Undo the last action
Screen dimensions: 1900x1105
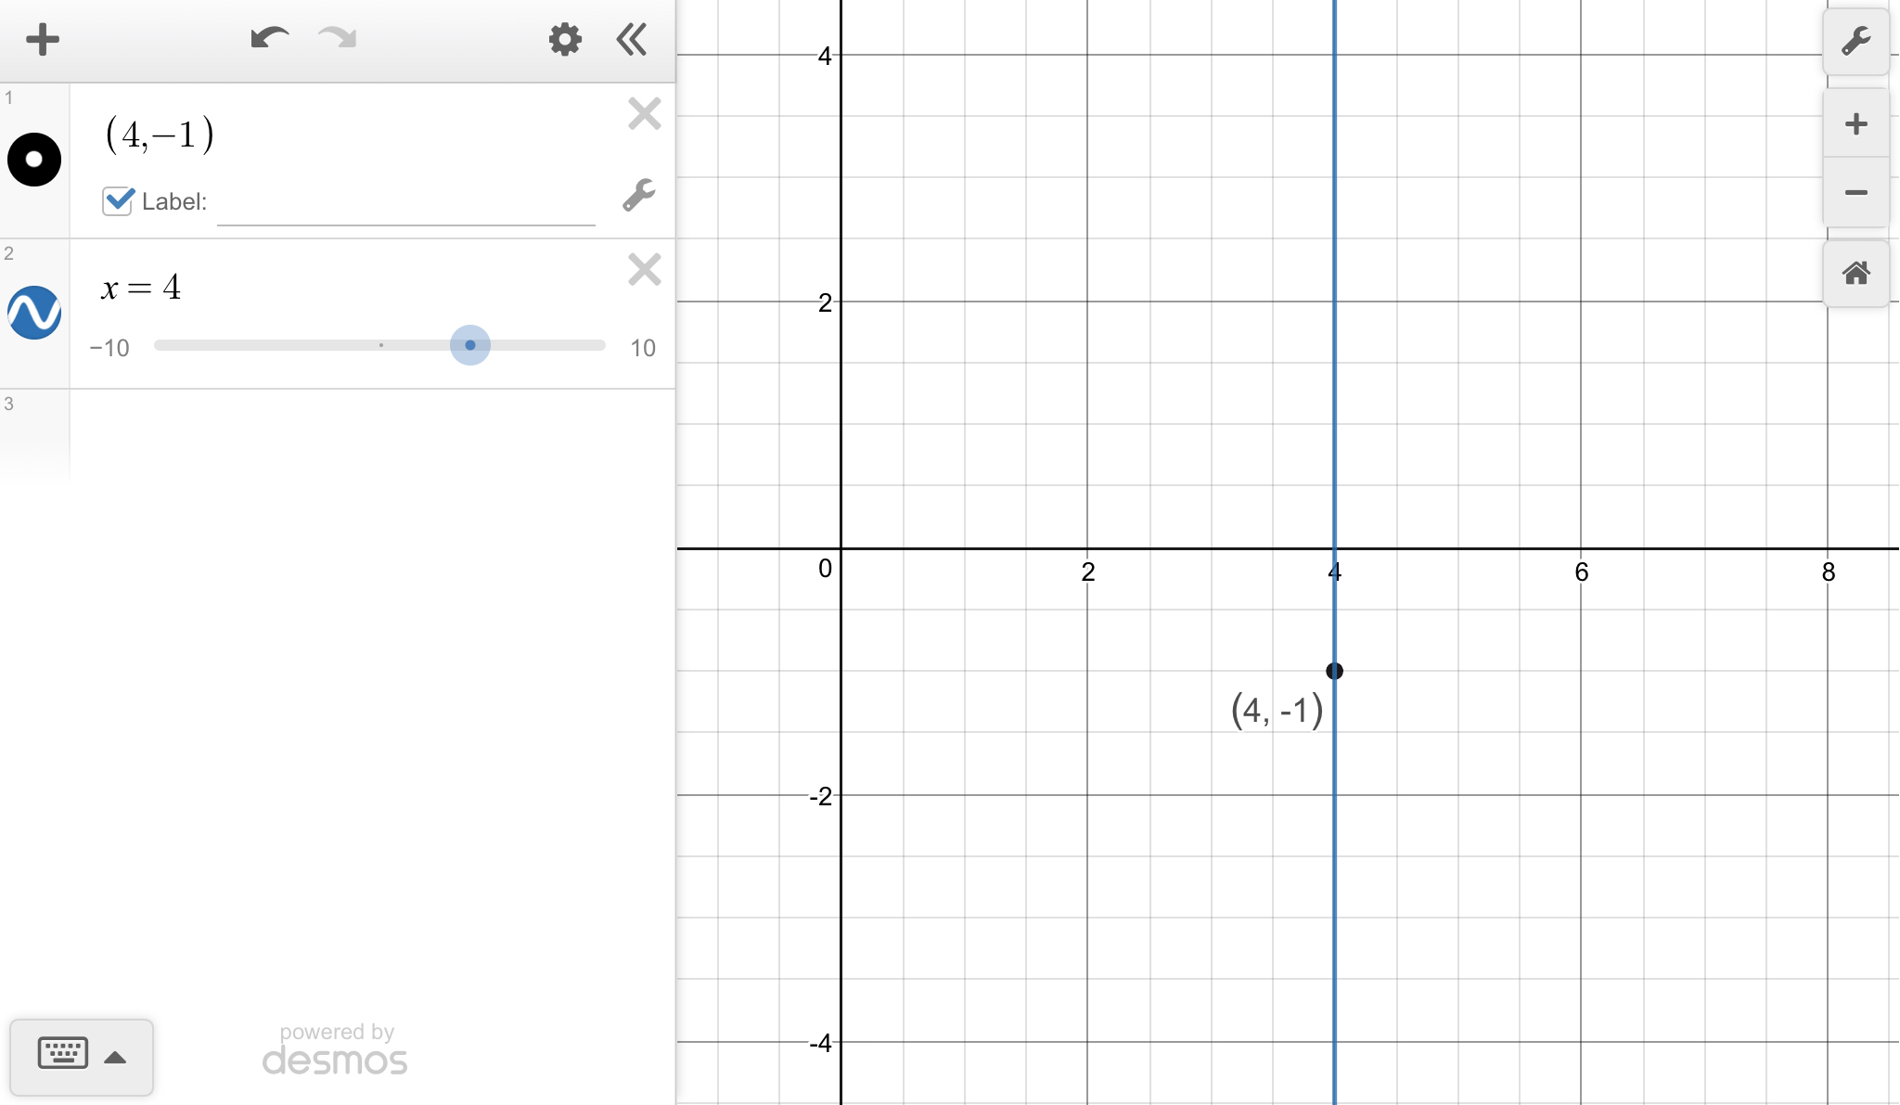(x=269, y=38)
